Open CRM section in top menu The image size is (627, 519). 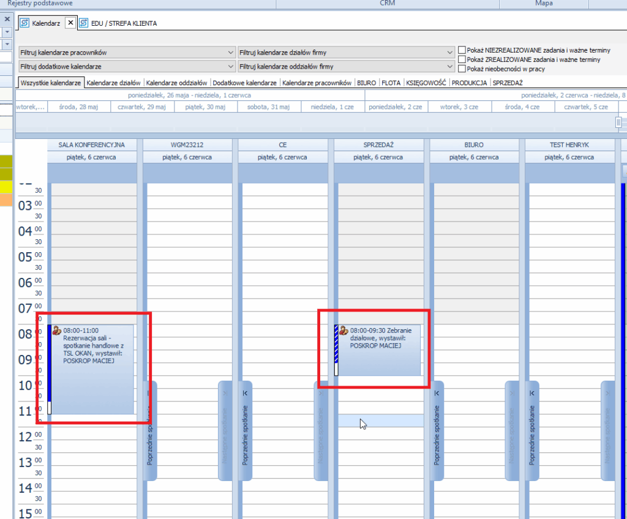pos(387,4)
